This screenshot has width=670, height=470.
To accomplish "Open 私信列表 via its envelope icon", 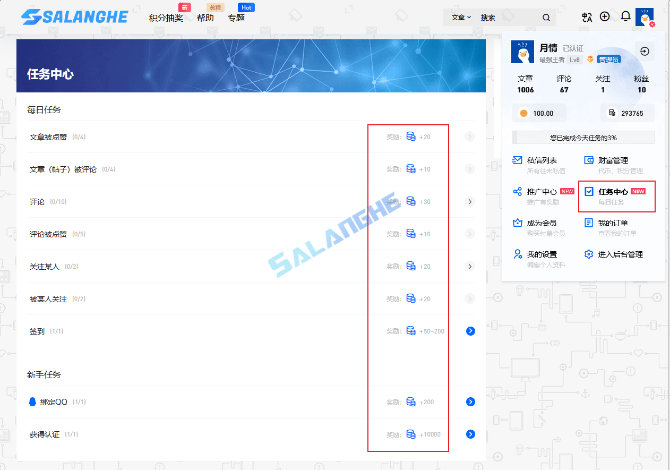I will click(x=516, y=159).
